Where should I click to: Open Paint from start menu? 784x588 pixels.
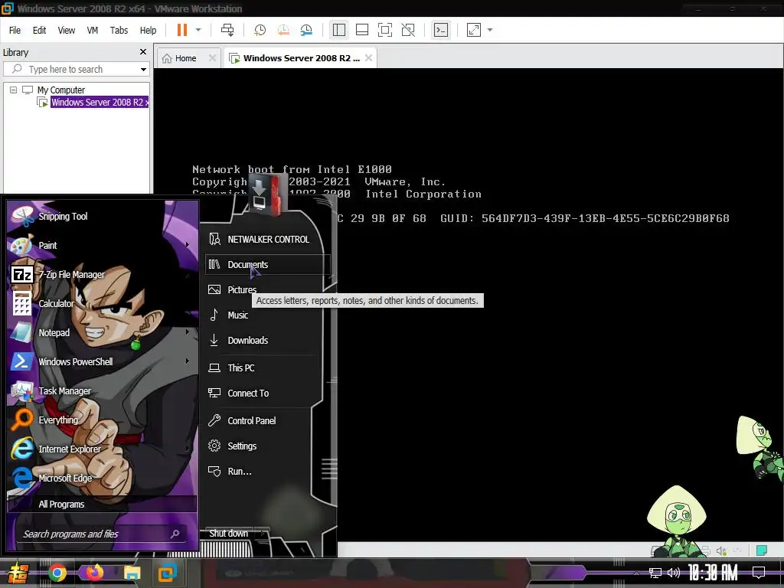point(48,246)
